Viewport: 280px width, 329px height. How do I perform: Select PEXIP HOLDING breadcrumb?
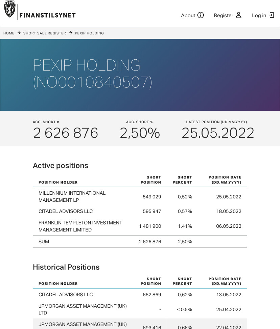[89, 33]
